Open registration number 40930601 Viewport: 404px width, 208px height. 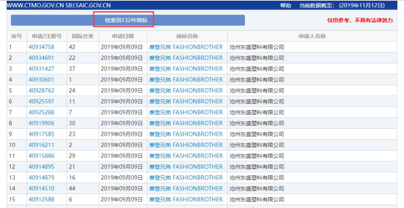click(x=42, y=80)
